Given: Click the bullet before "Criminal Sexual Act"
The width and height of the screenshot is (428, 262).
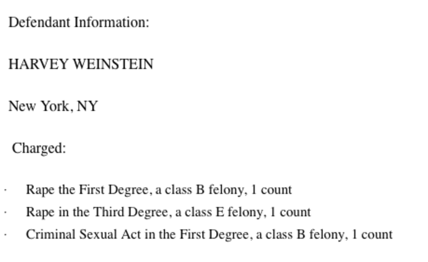Looking at the screenshot, I should coord(6,235).
